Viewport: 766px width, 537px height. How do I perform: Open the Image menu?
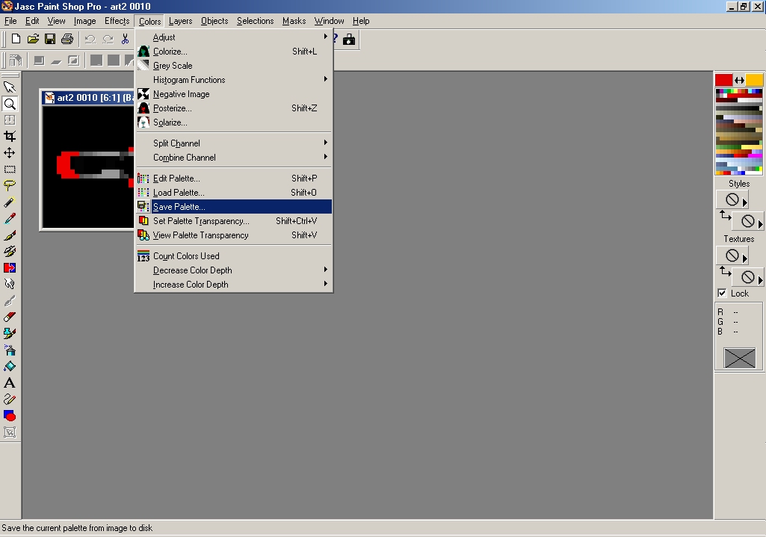tap(84, 20)
